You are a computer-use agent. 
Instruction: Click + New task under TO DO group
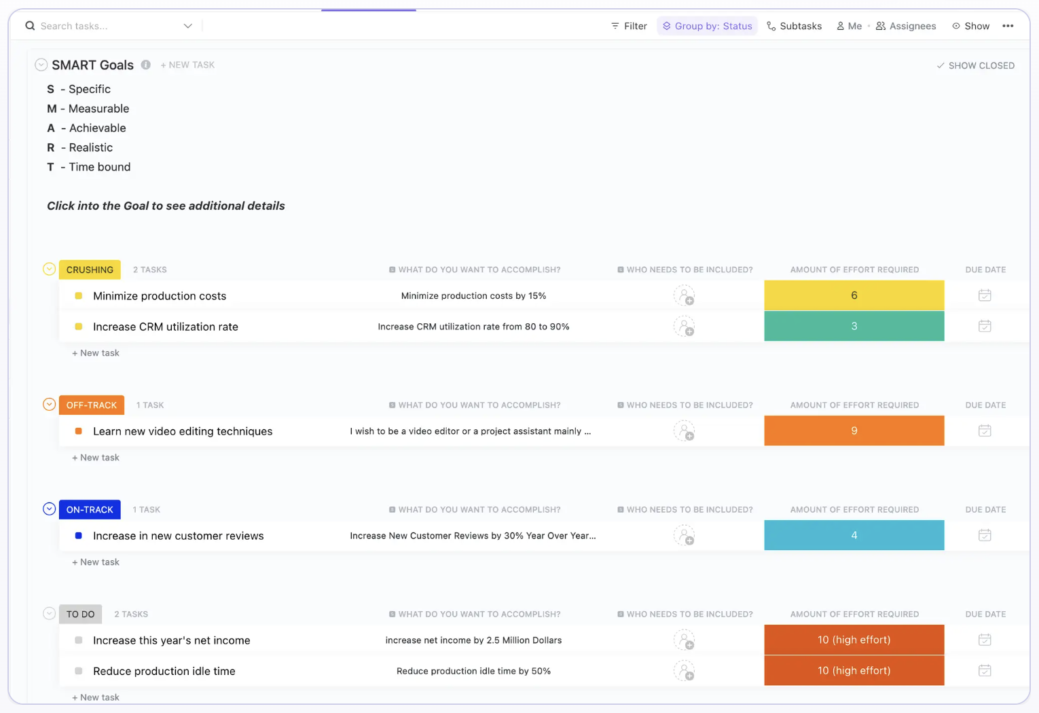pos(96,697)
